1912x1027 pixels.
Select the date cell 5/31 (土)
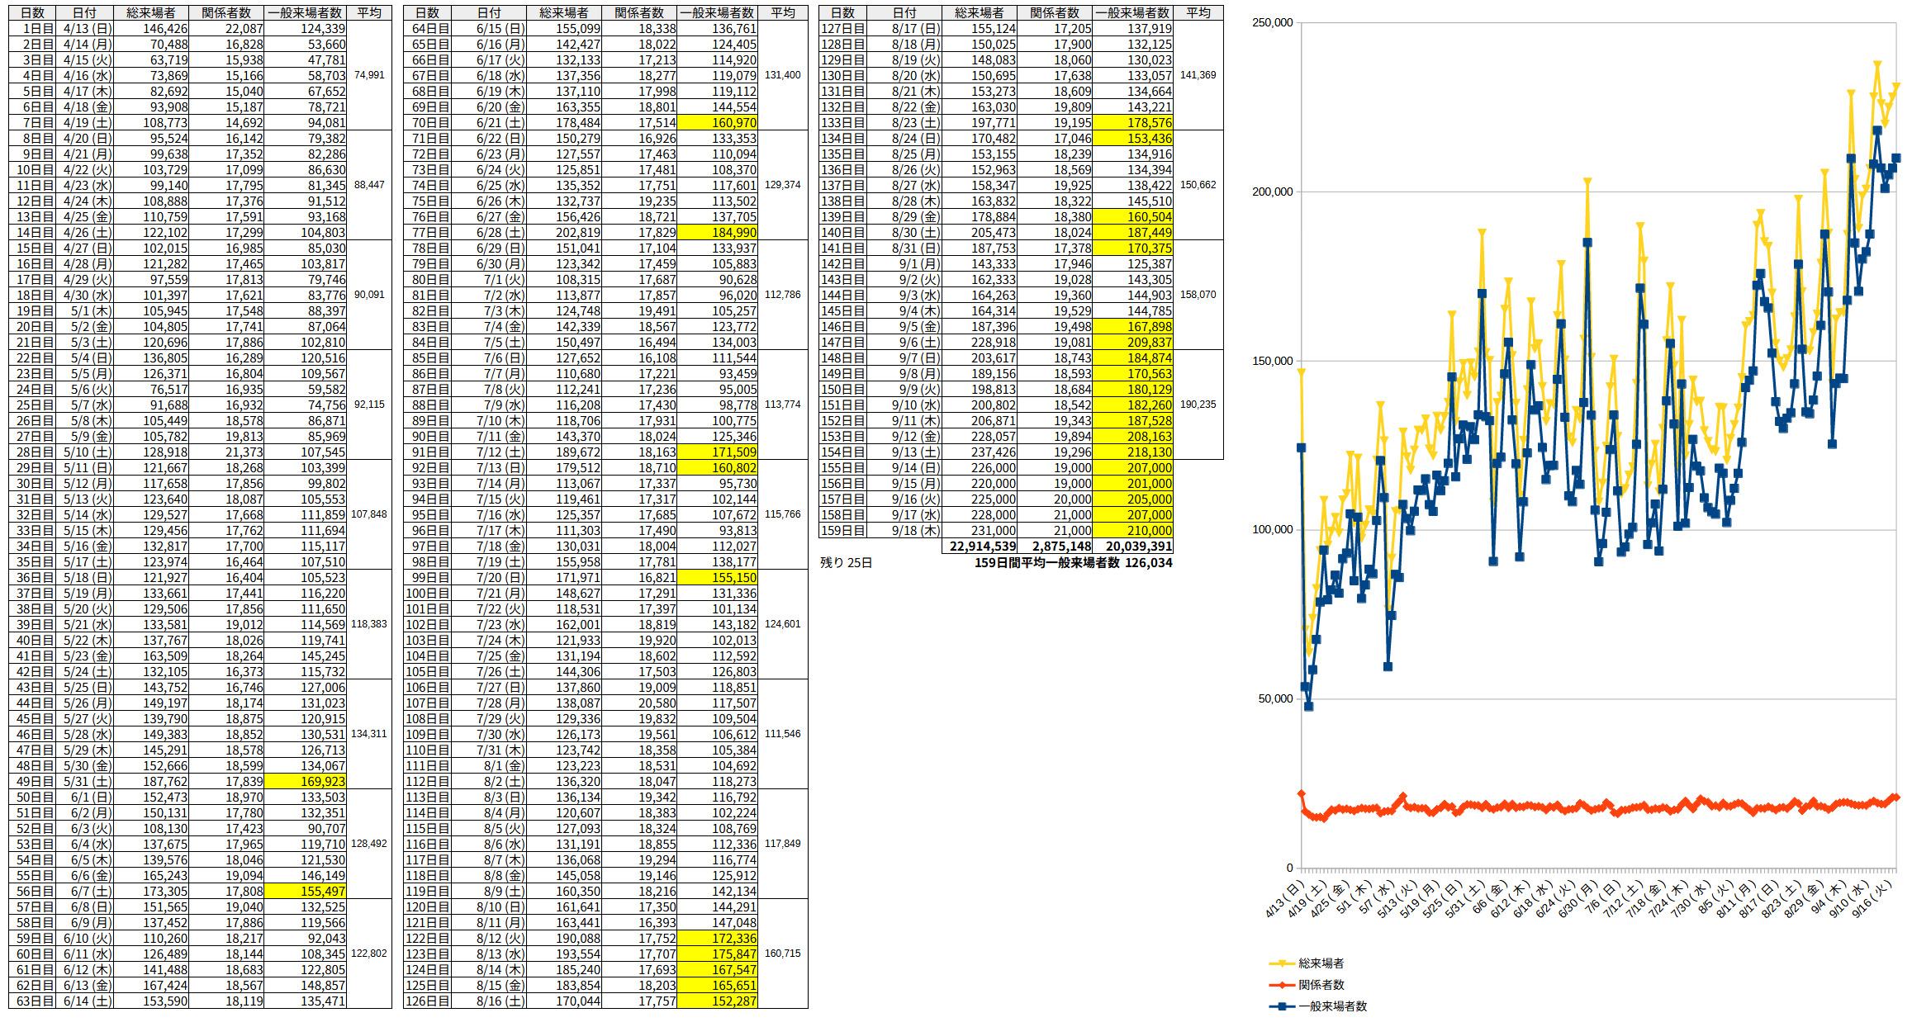[x=85, y=782]
